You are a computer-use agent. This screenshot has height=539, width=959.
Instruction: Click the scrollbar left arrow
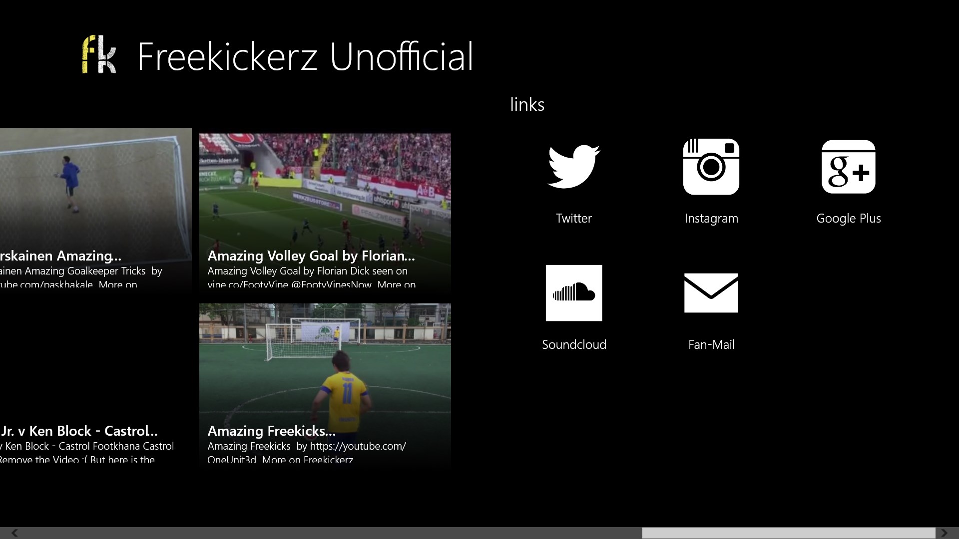14,533
